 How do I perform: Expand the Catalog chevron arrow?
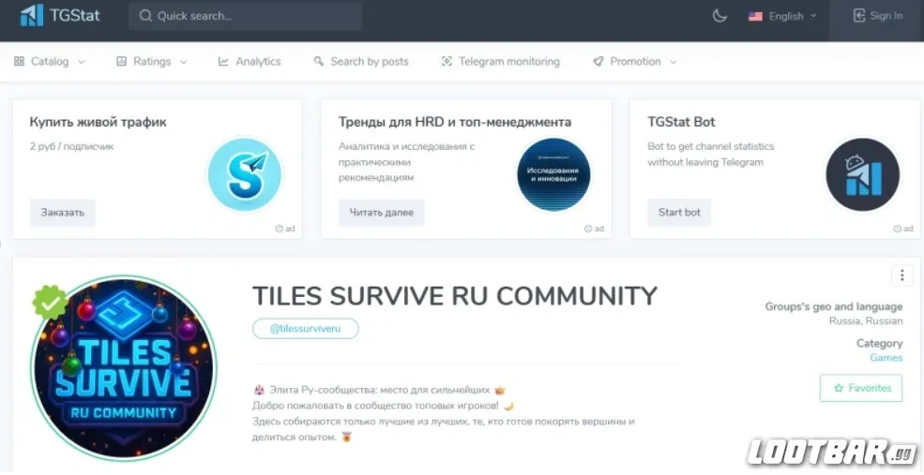pyautogui.click(x=81, y=62)
